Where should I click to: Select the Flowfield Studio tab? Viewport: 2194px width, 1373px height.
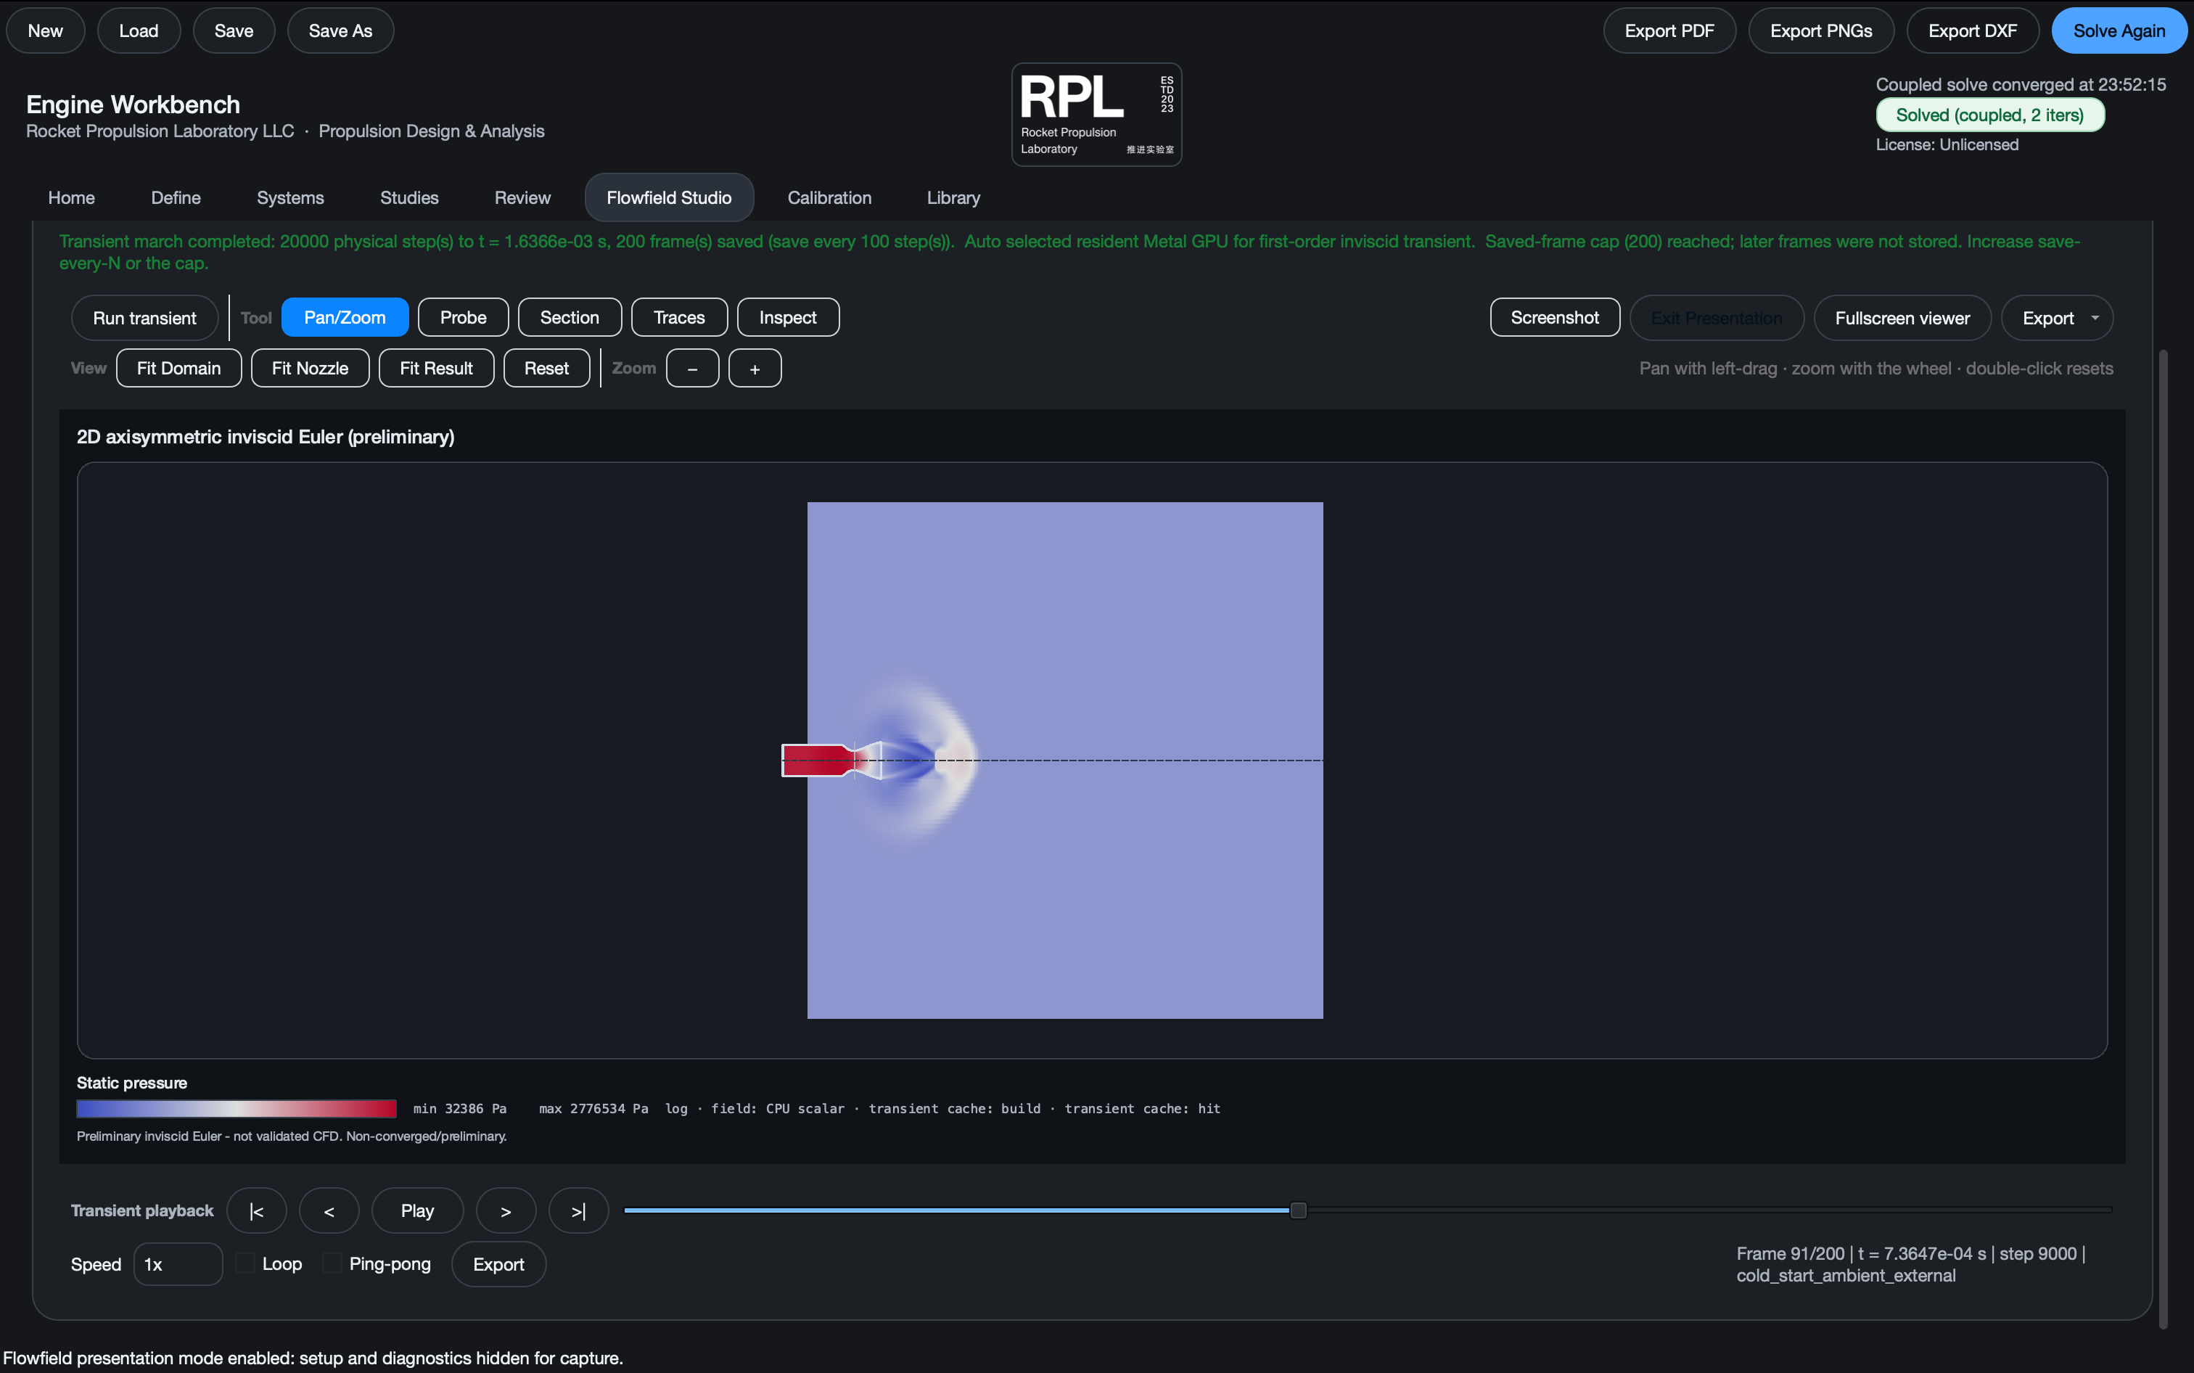click(669, 197)
